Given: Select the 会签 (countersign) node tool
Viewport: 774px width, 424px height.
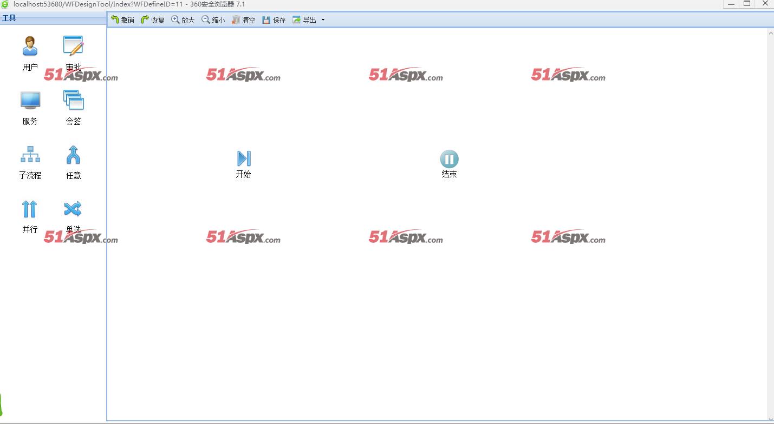Looking at the screenshot, I should (x=73, y=108).
